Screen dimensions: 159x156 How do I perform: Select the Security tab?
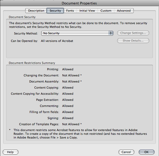[55, 11]
